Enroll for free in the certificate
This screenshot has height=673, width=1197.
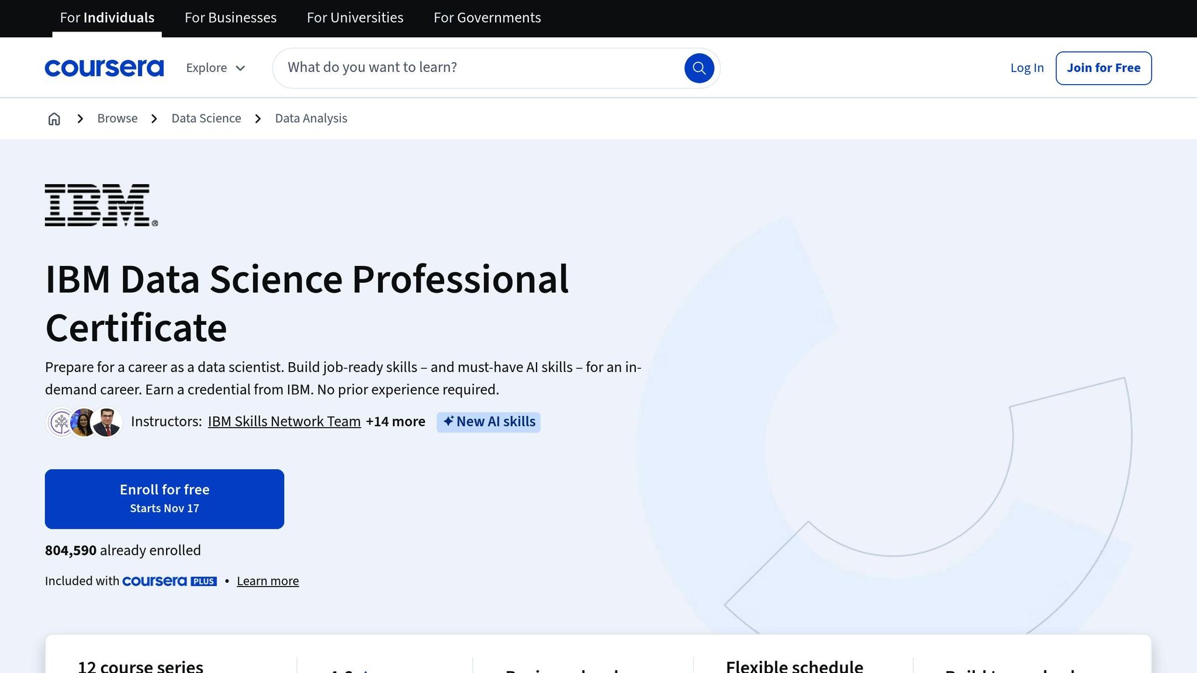pyautogui.click(x=164, y=498)
